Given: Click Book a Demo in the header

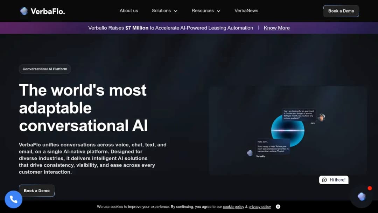Looking at the screenshot, I should coord(341,11).
